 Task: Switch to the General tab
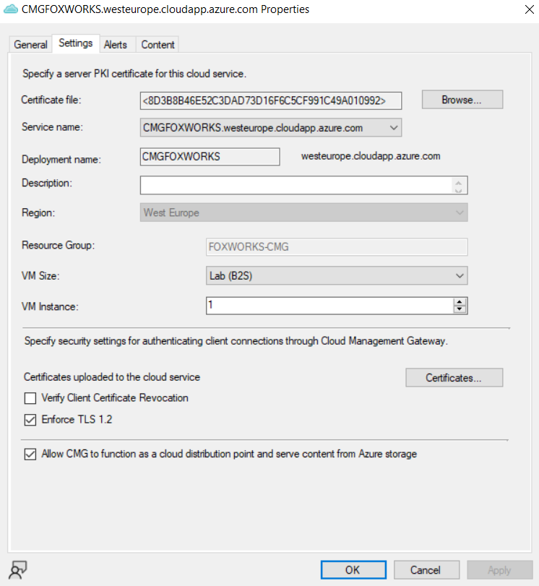(30, 45)
